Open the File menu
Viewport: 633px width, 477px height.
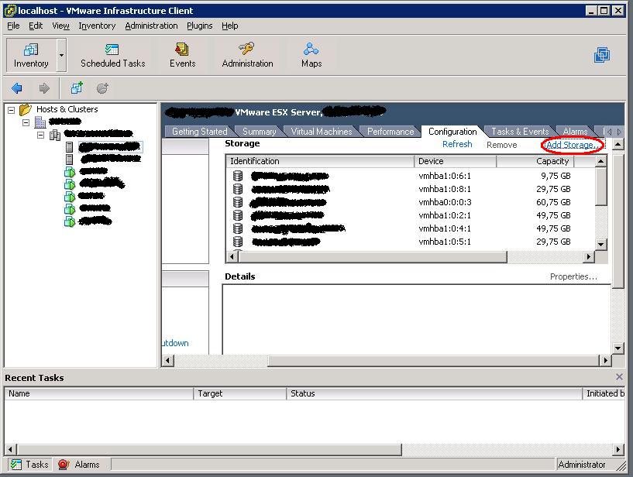[13, 26]
